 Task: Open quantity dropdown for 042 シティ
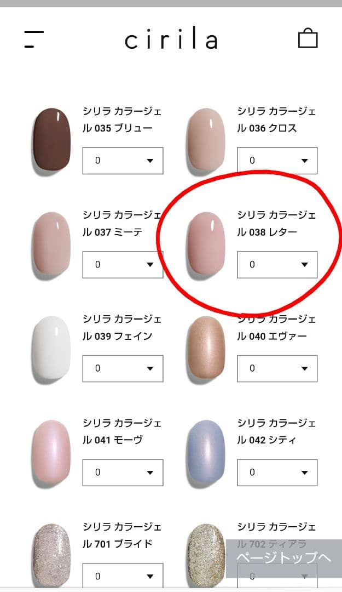point(277,473)
